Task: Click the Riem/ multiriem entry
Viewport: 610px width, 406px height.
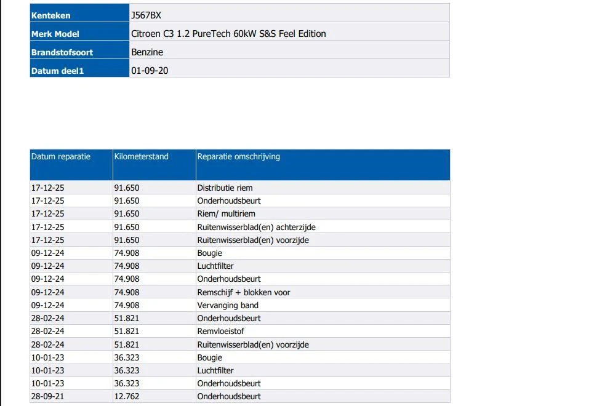Action: 226,213
